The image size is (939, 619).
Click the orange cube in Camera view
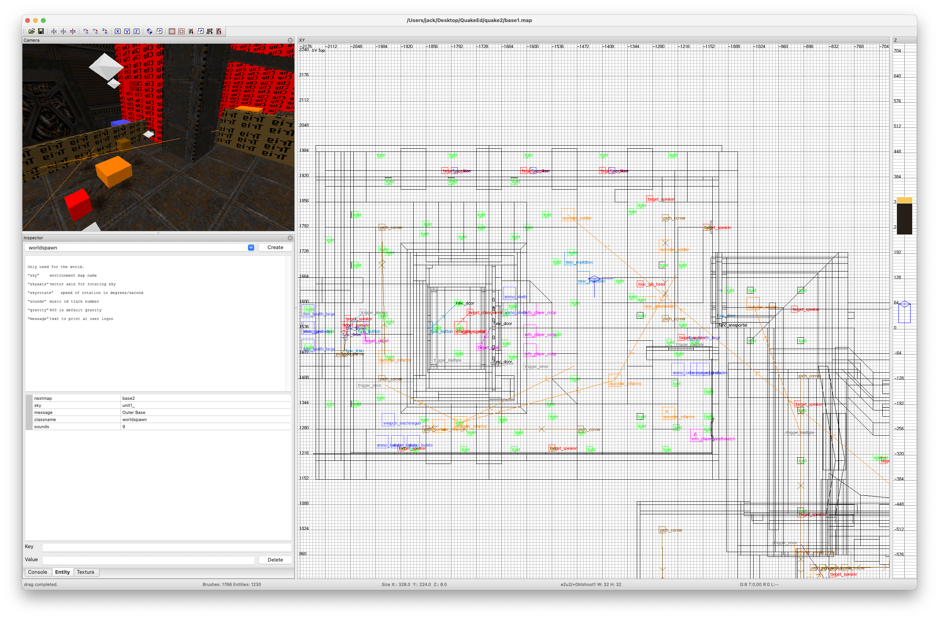pyautogui.click(x=114, y=171)
